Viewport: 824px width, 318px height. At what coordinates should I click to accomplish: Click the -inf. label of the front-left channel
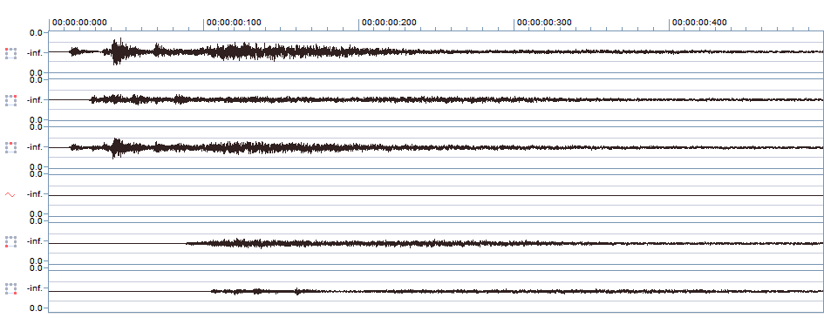click(35, 52)
